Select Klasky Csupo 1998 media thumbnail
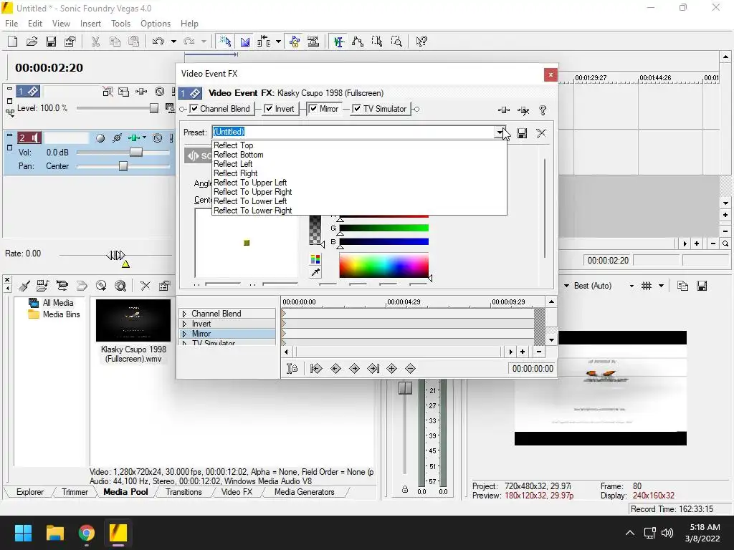Screen dimensions: 734x550 pyautogui.click(x=133, y=321)
